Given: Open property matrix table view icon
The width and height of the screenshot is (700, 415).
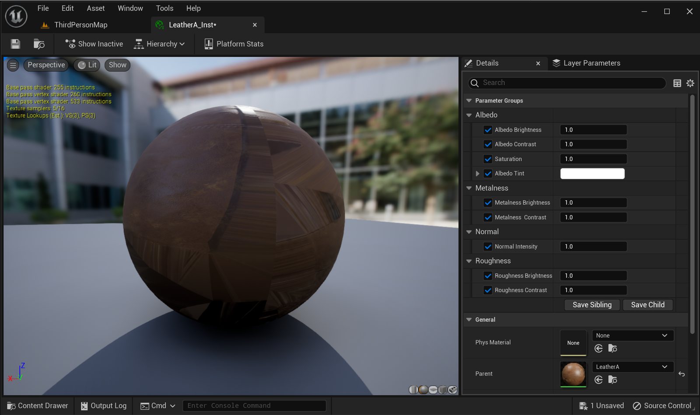Looking at the screenshot, I should pyautogui.click(x=677, y=83).
